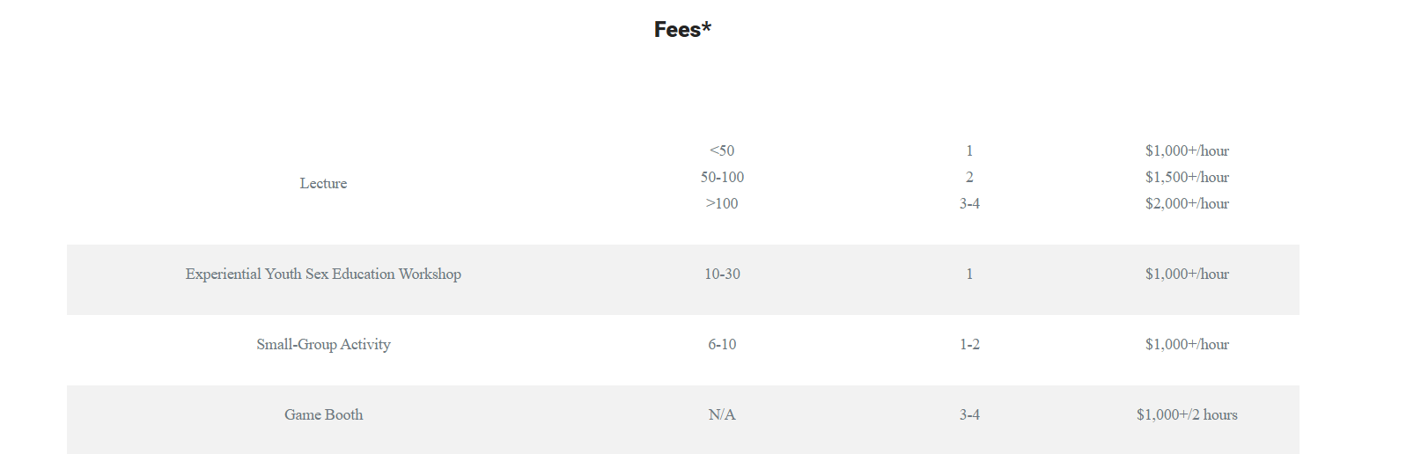Select the $1,000+/2 hours fee

1187,414
